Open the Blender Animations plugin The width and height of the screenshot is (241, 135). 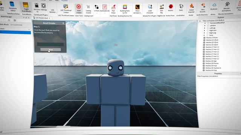click(227, 6)
